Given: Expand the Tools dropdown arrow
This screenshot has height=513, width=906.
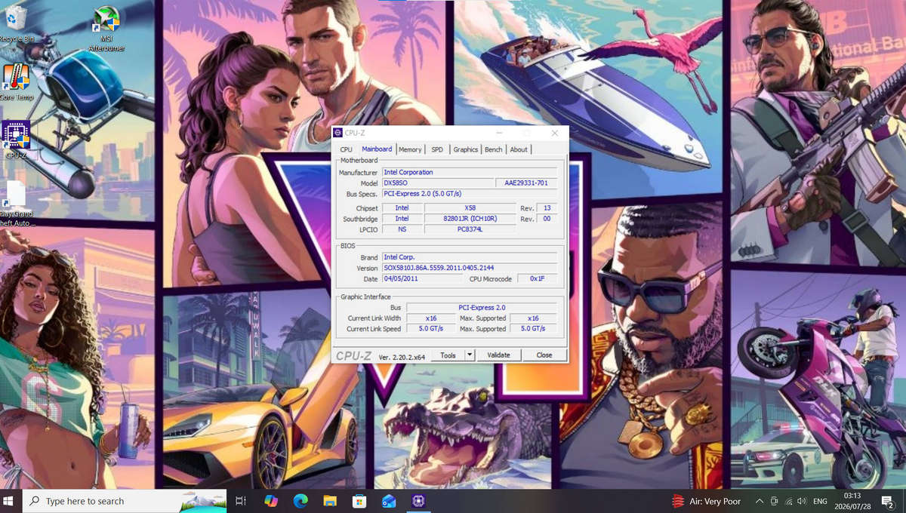Looking at the screenshot, I should 470,355.
